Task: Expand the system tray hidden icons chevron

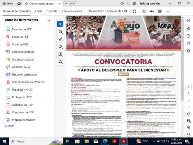Action: coord(154,141)
